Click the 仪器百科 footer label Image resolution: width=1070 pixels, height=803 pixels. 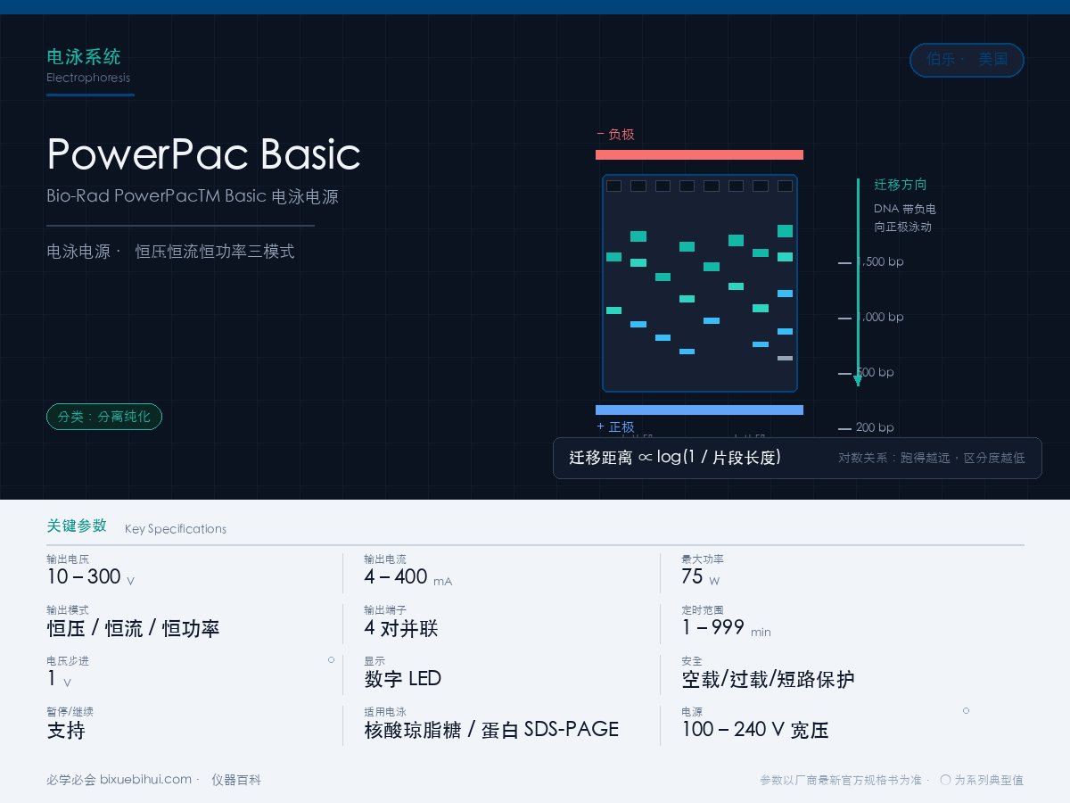(236, 780)
